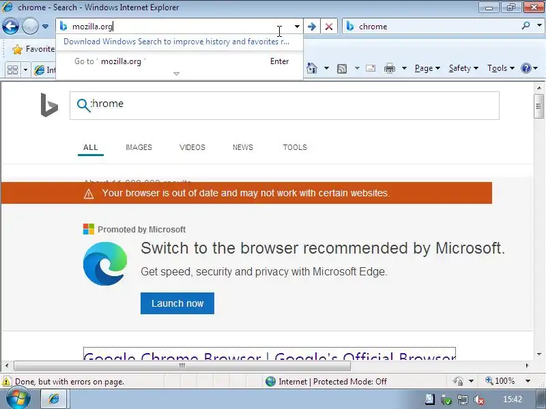Open the Tools menu
This screenshot has height=409, width=546.
(501, 68)
